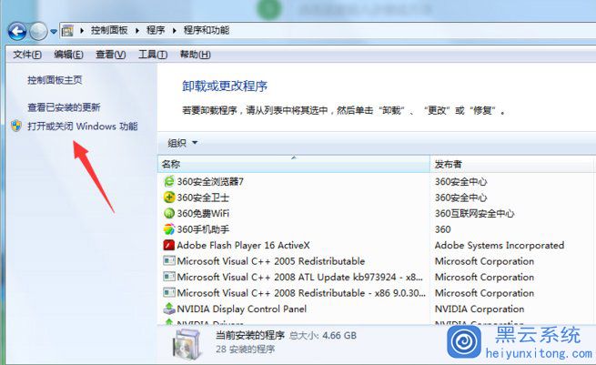Click the 360安全浏览器7 icon
The width and height of the screenshot is (596, 365).
coord(168,181)
